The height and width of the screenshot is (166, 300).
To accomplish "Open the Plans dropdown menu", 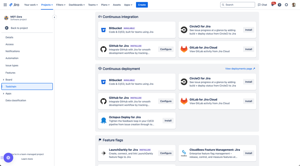I will pos(105,5).
